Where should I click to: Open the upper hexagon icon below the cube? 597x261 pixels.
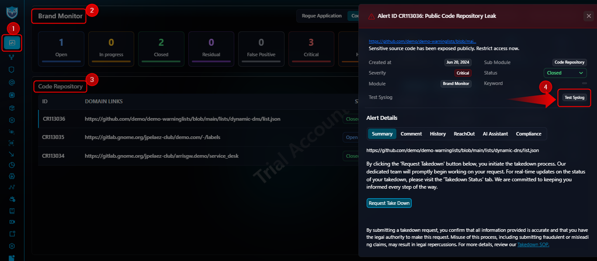click(x=12, y=120)
